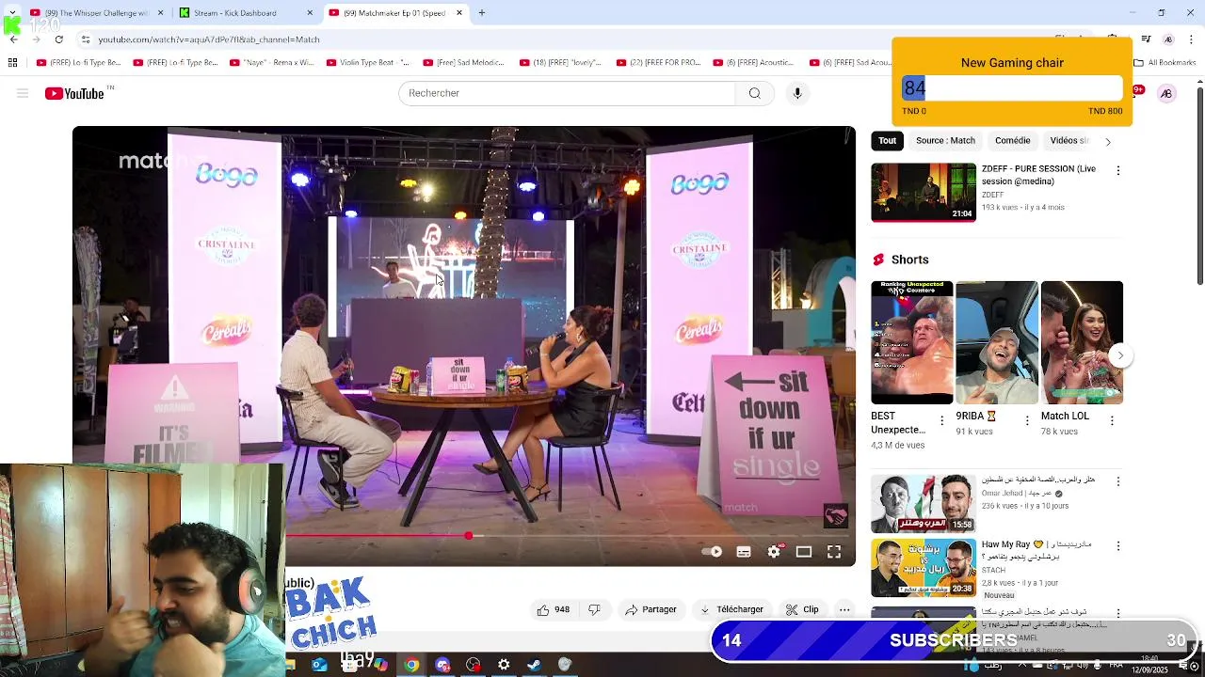
Task: Close the Matchmaker Ep 01 tab
Action: coord(459,13)
